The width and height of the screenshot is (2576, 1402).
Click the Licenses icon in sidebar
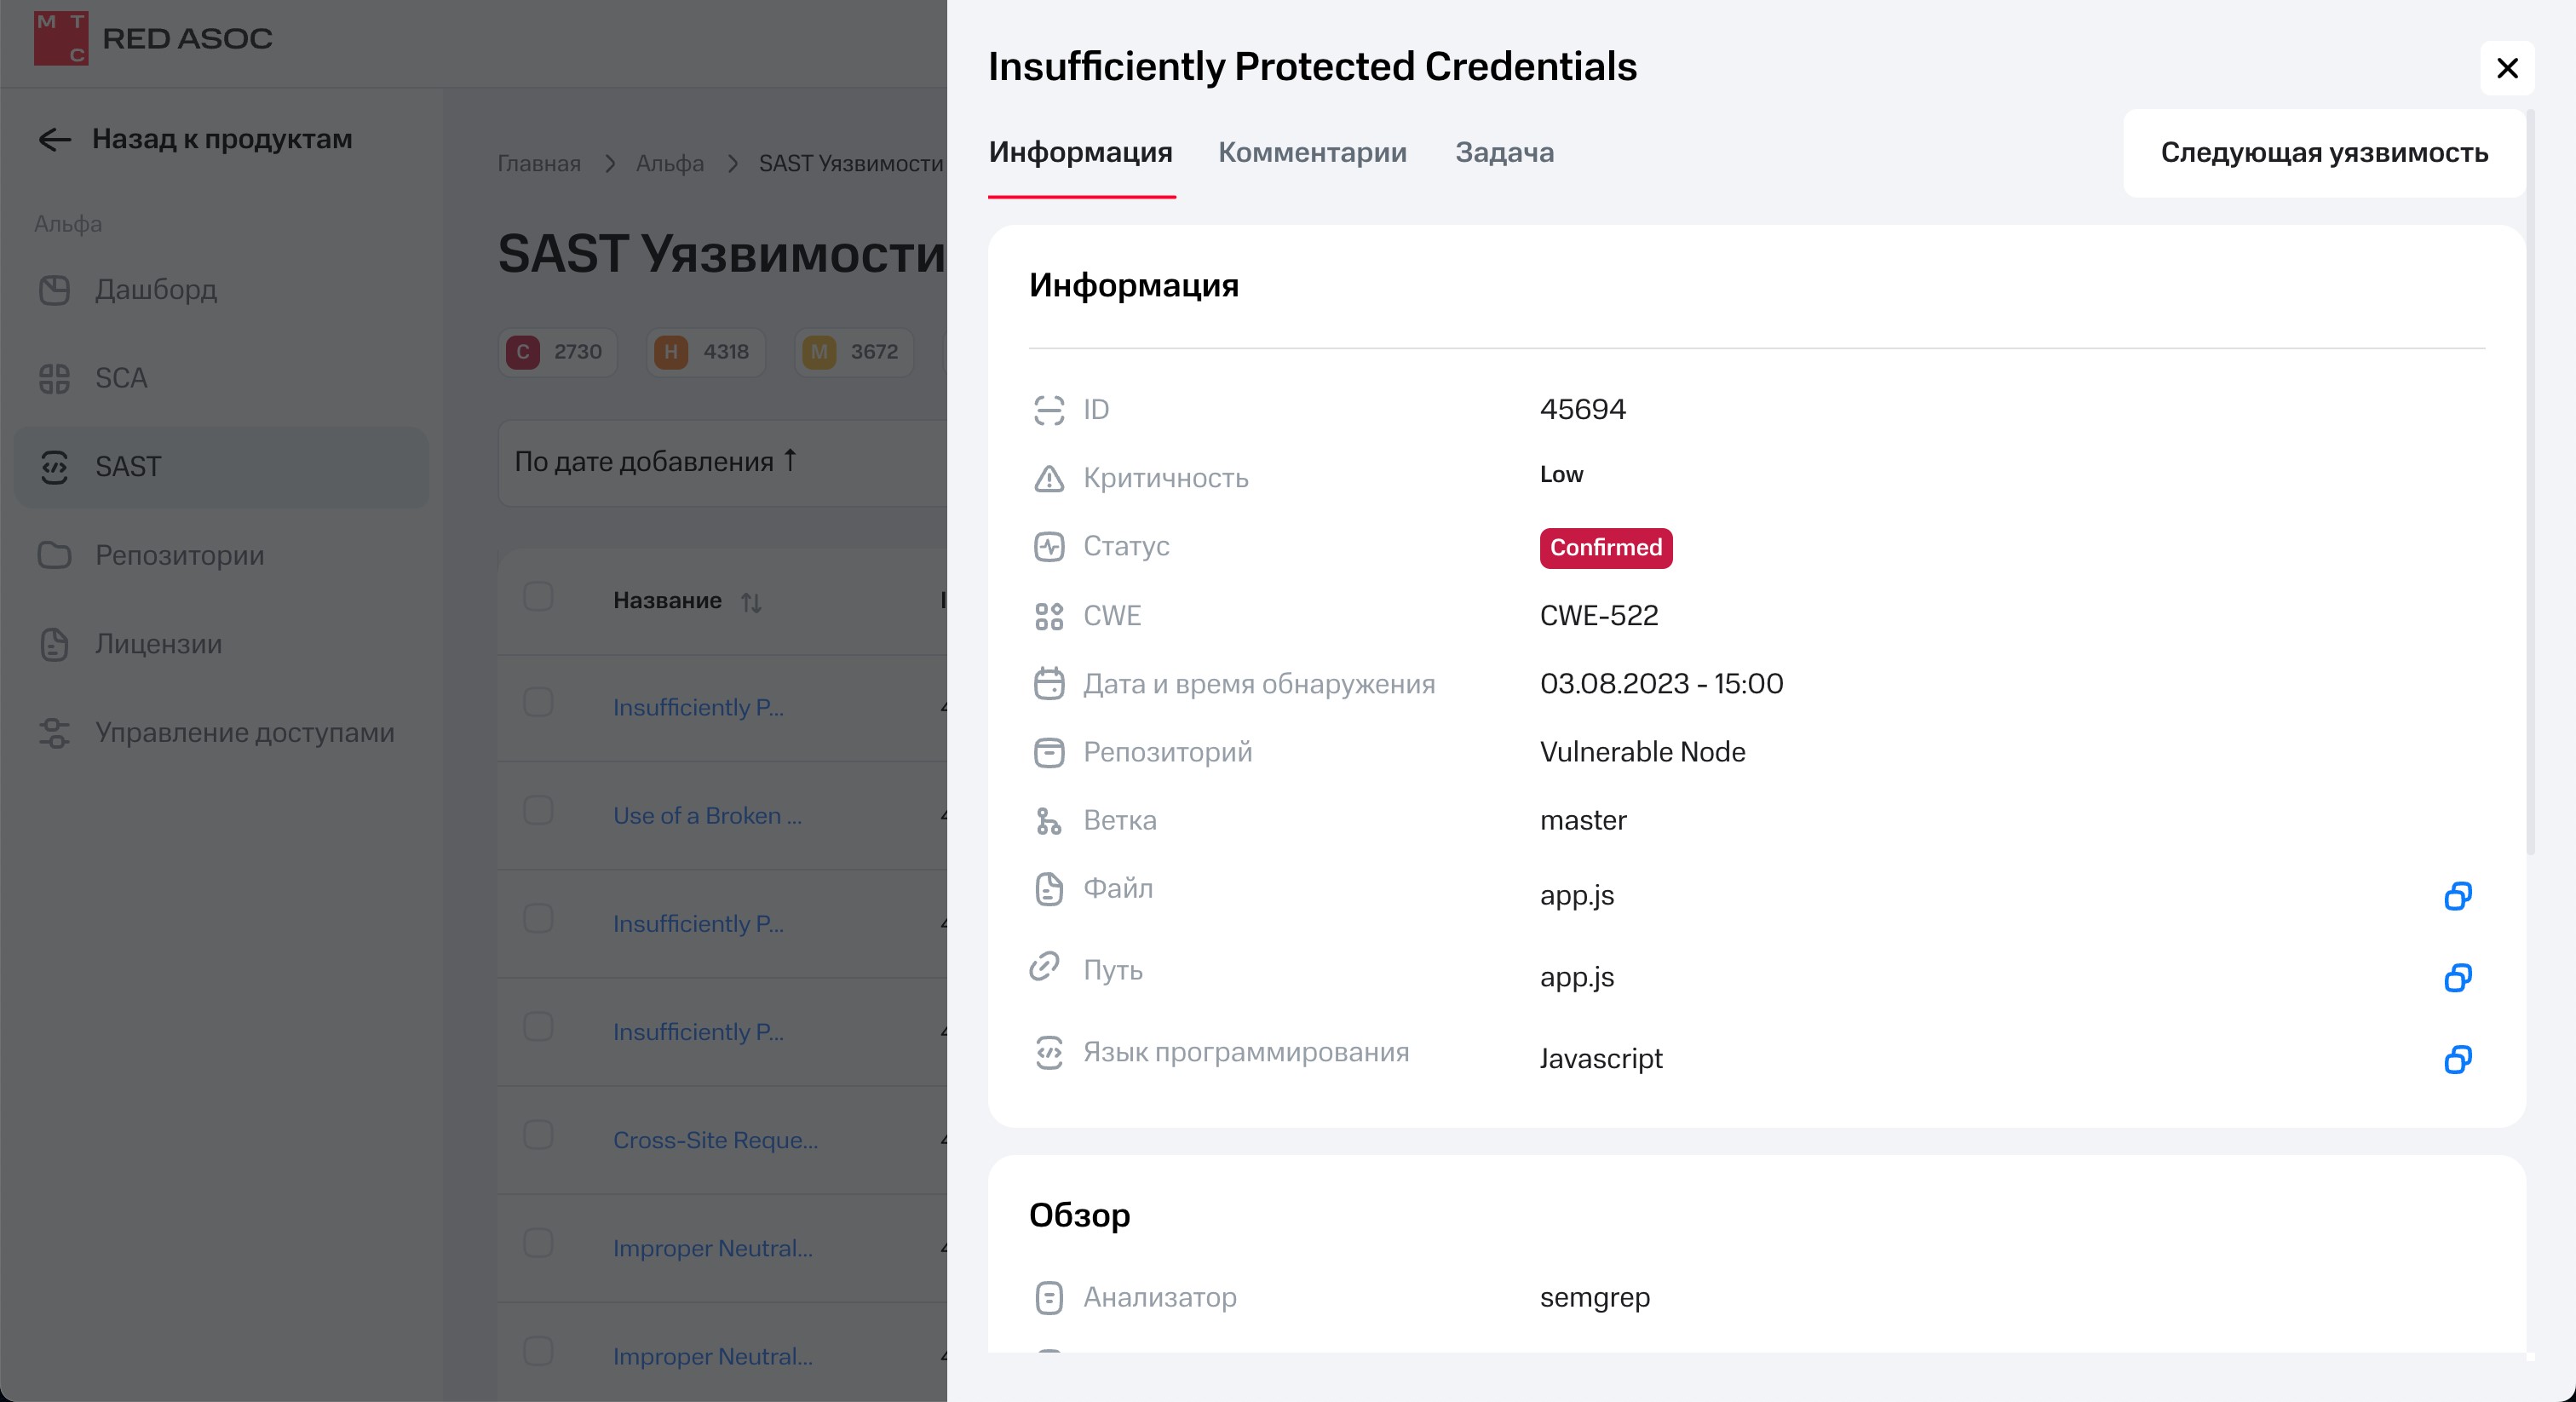tap(54, 644)
